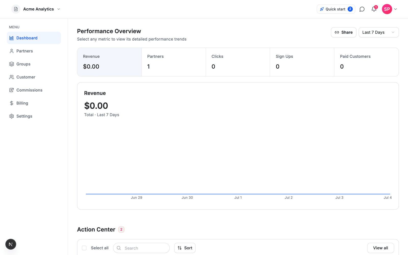Go to Dashboard in the menu
Image resolution: width=408 pixels, height=255 pixels.
coord(34,38)
